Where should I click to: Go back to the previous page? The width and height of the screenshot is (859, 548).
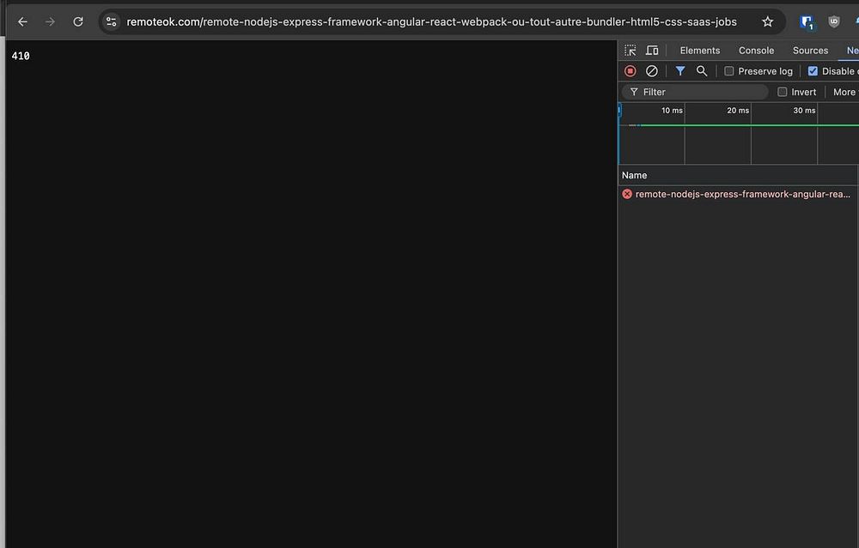click(22, 22)
